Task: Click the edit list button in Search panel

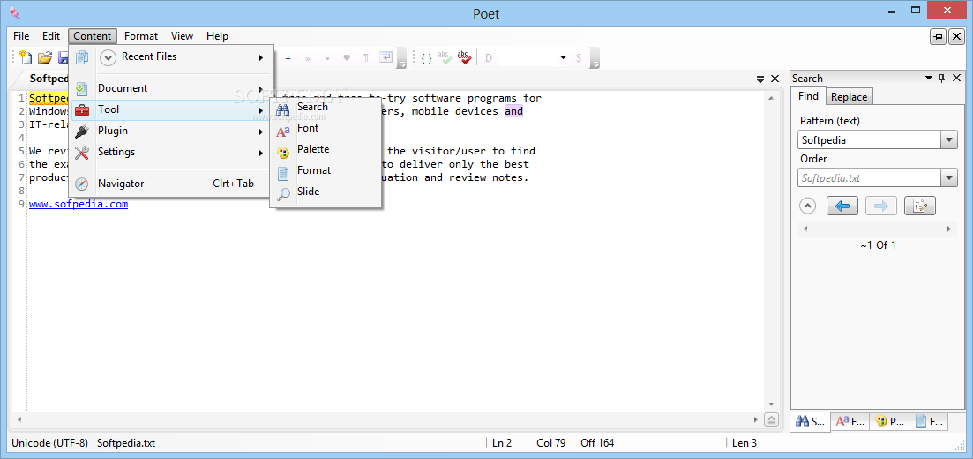Action: [920, 206]
